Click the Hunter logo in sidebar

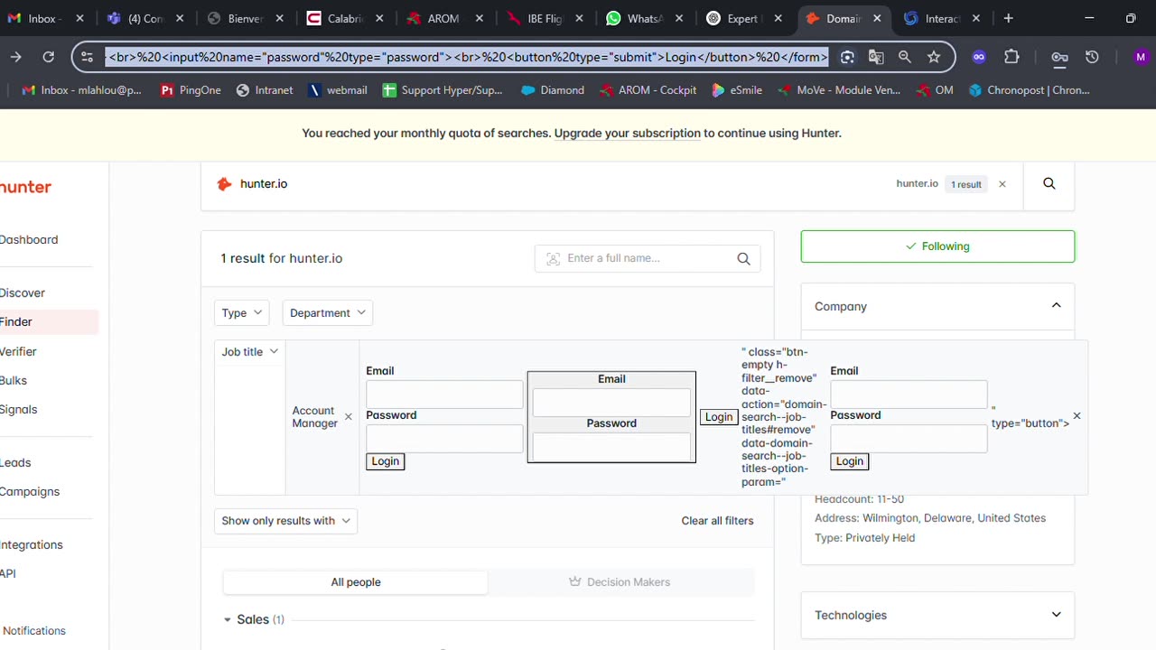[25, 187]
